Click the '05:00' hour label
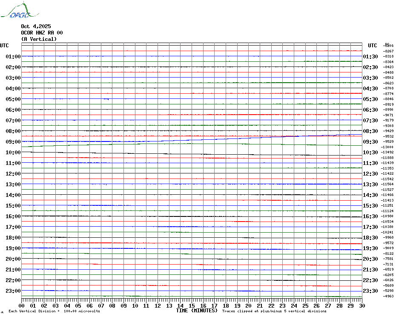 pos(13,99)
